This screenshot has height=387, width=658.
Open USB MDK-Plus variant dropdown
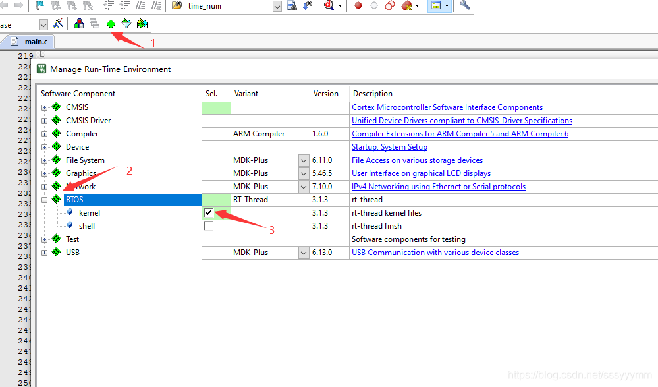(x=304, y=253)
